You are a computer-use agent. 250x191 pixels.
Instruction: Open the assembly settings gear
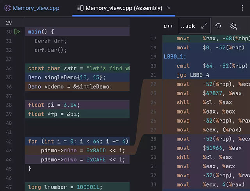[234, 26]
